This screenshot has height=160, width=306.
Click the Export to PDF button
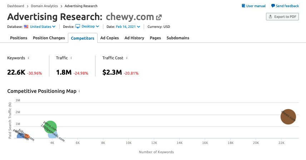pos(282,16)
